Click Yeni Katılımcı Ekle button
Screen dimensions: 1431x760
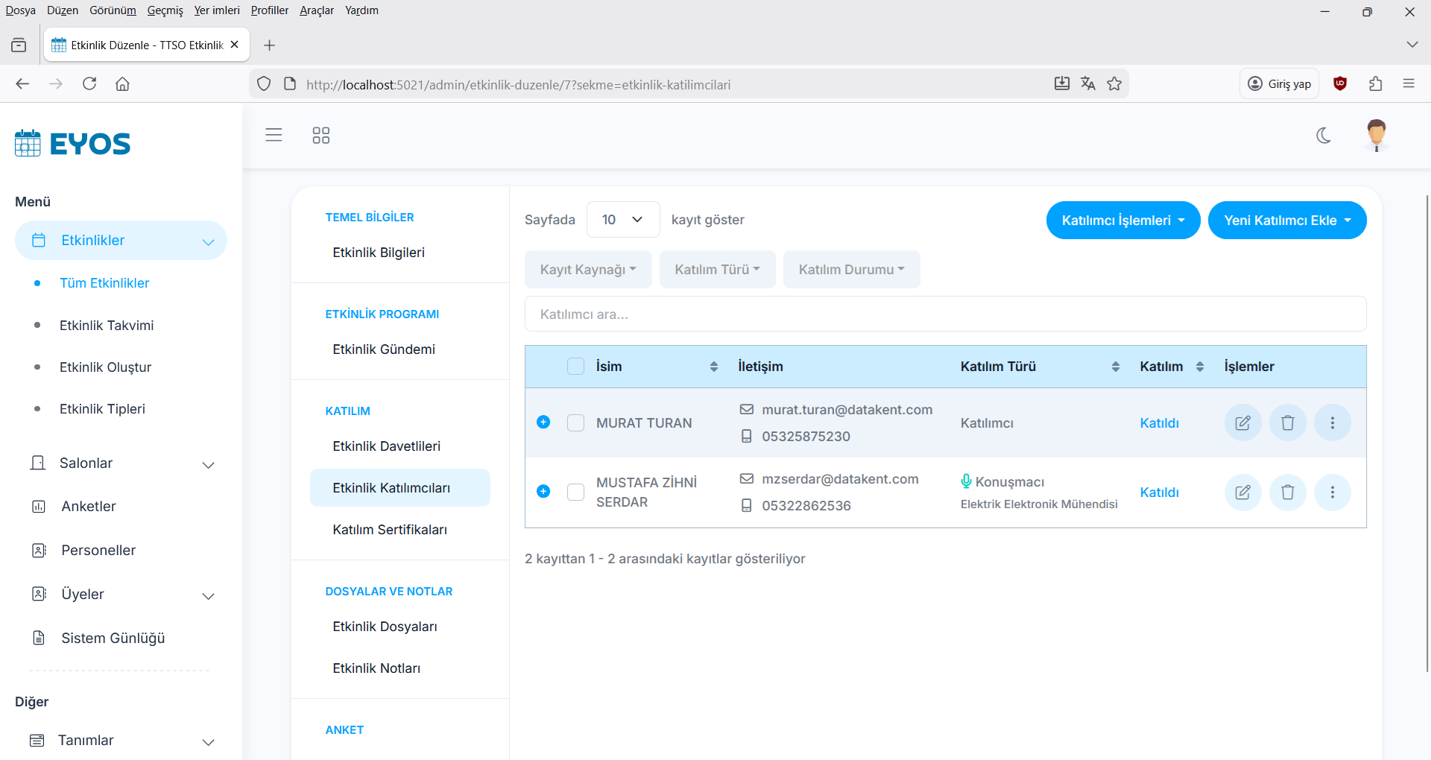click(1286, 221)
